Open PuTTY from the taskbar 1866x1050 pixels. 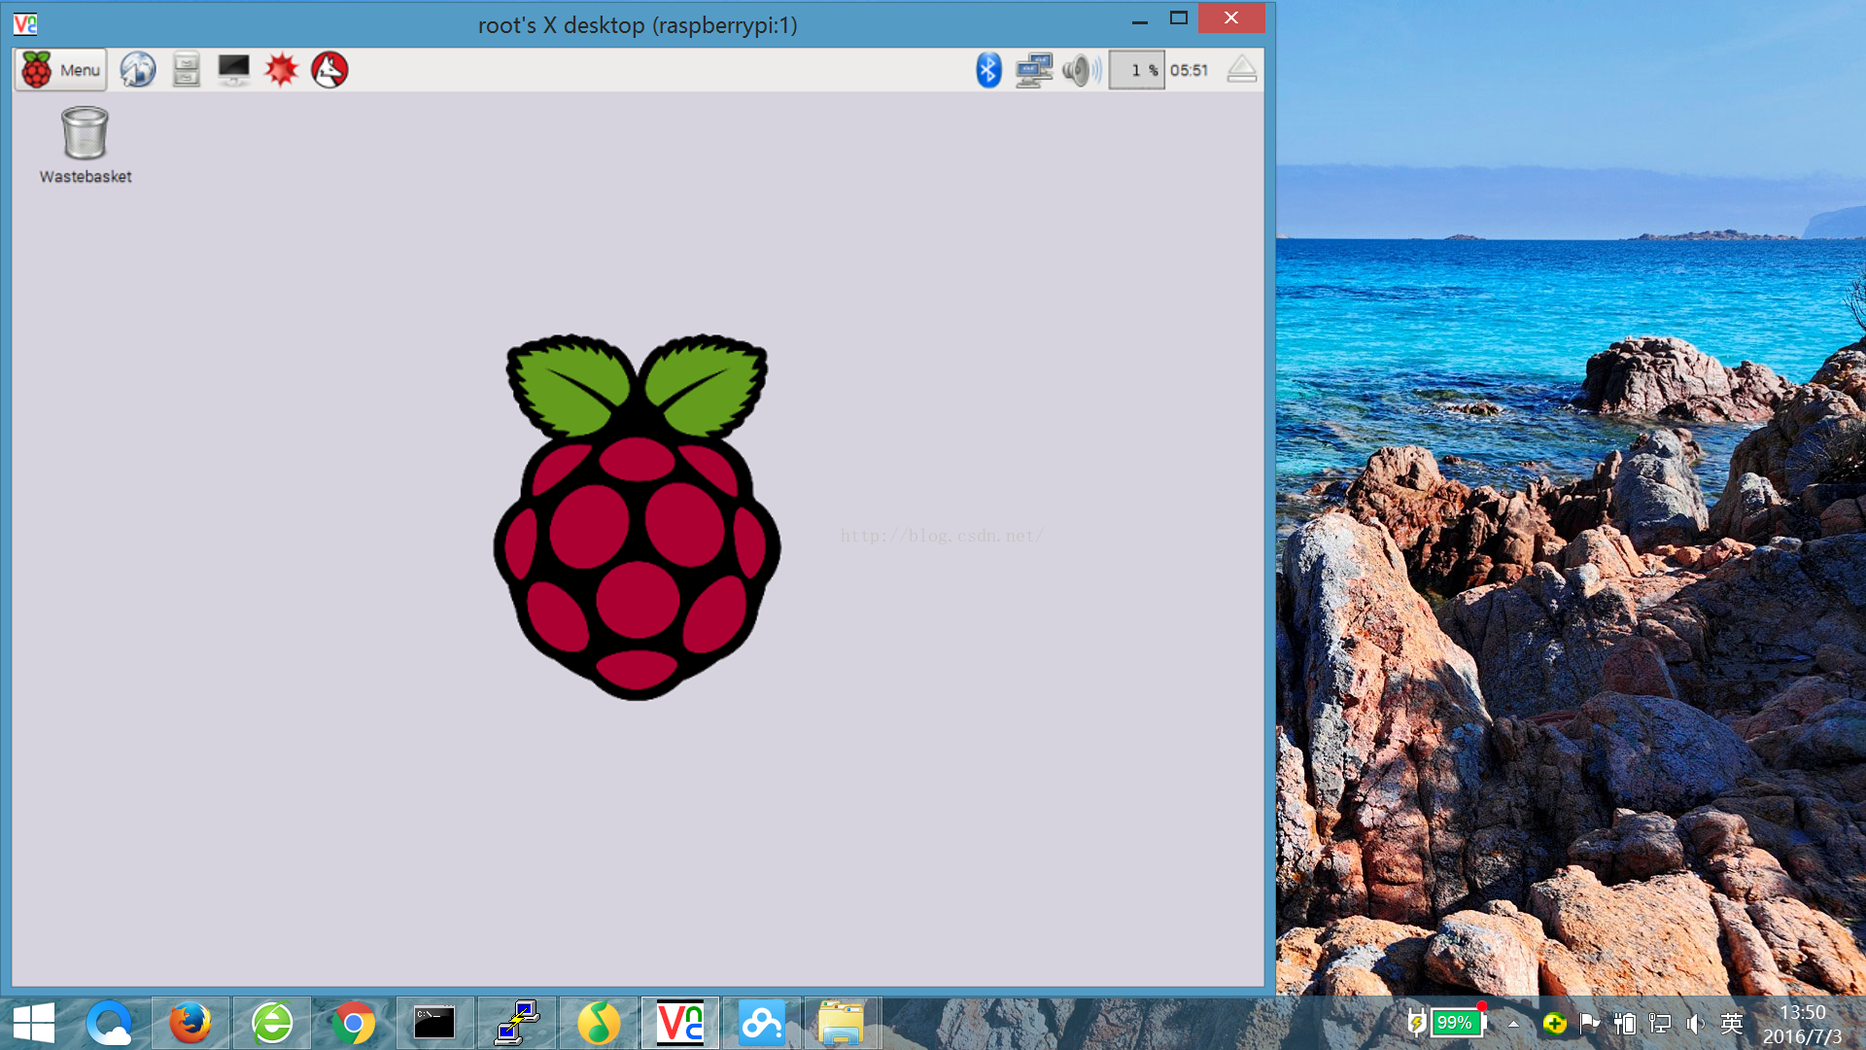(x=517, y=1024)
